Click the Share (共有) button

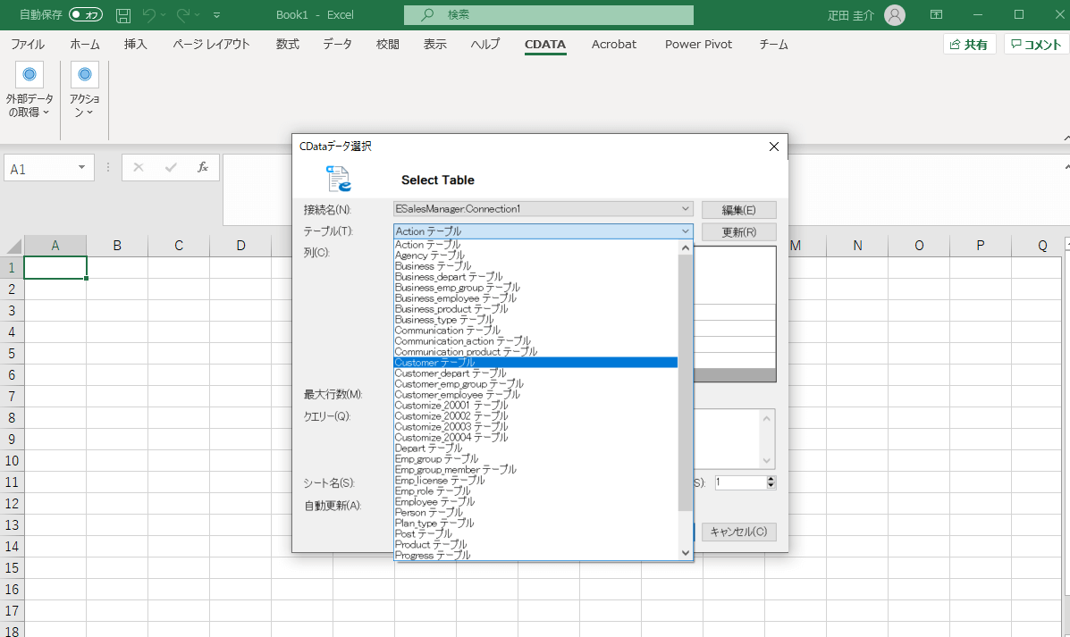coord(970,45)
